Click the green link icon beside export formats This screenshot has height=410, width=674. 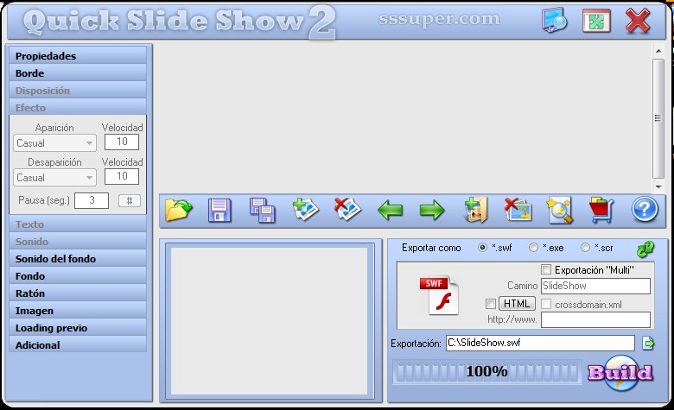pos(645,249)
